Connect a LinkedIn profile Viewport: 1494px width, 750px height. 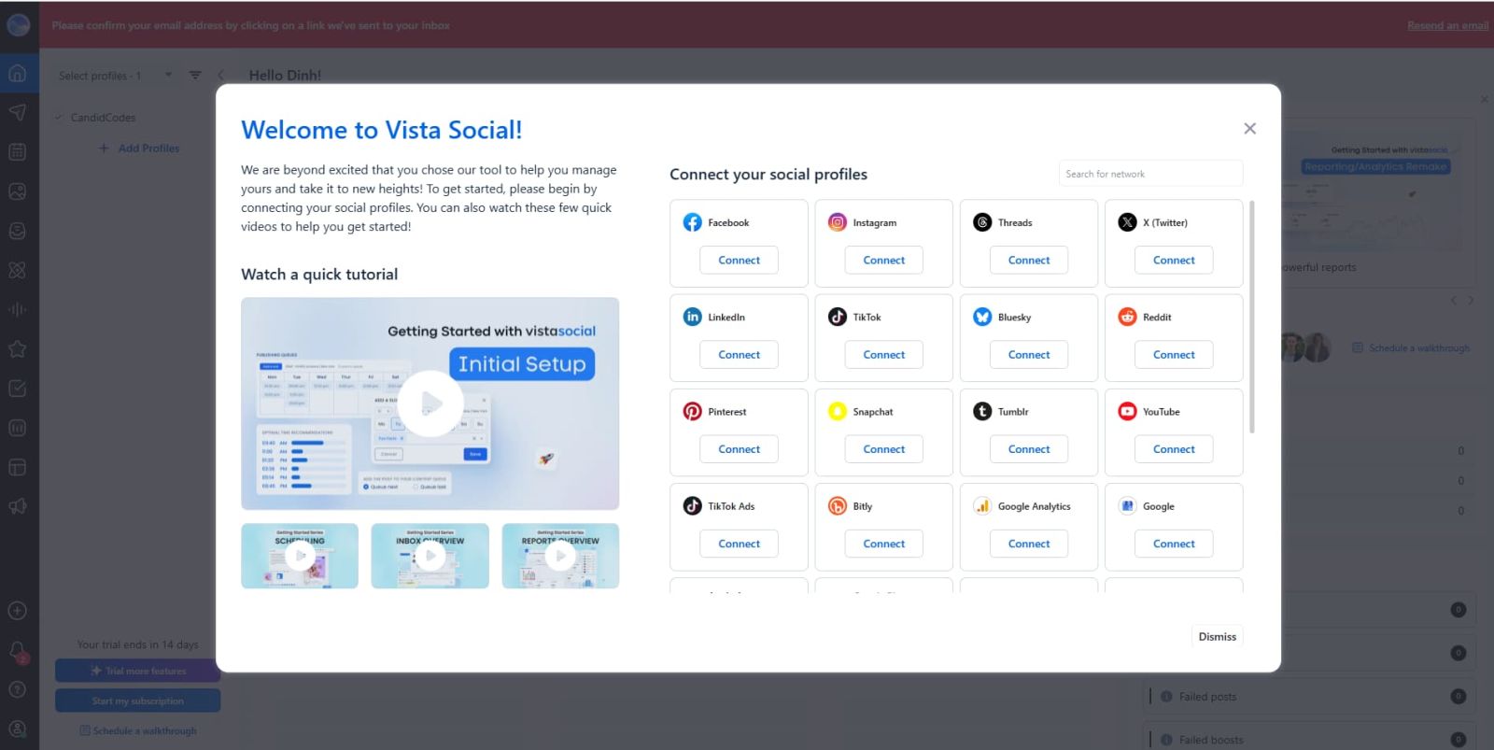click(739, 355)
